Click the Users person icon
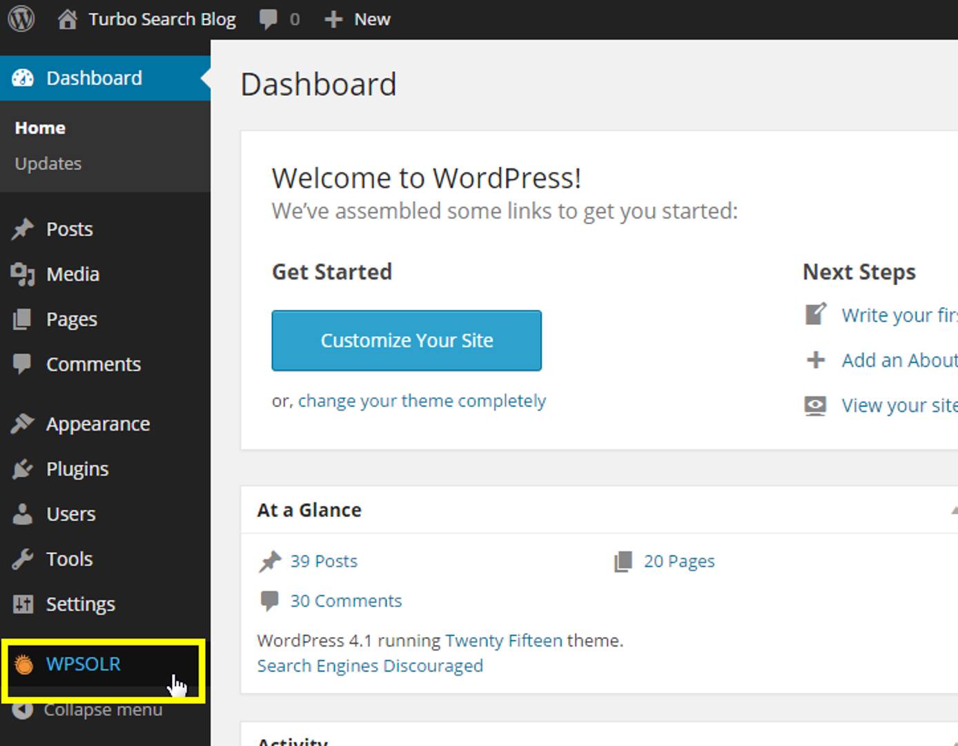The width and height of the screenshot is (958, 746). coord(23,513)
